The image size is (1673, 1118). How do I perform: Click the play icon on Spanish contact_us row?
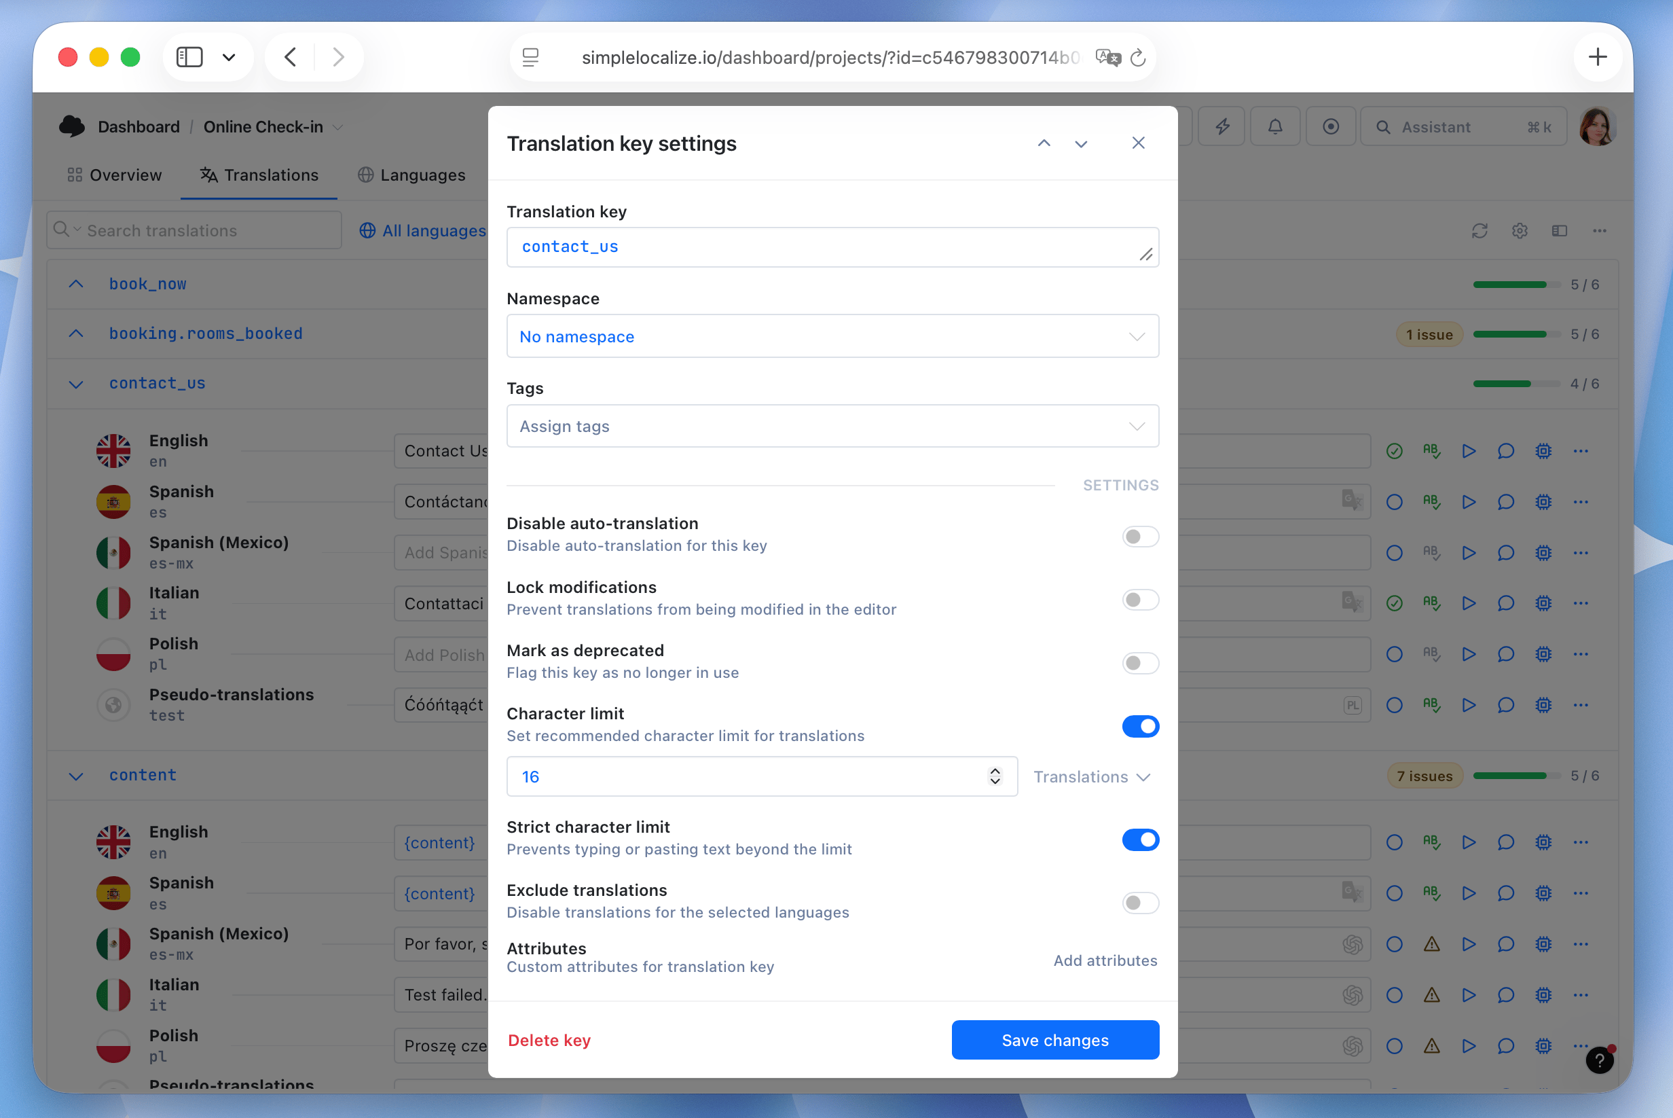tap(1469, 502)
